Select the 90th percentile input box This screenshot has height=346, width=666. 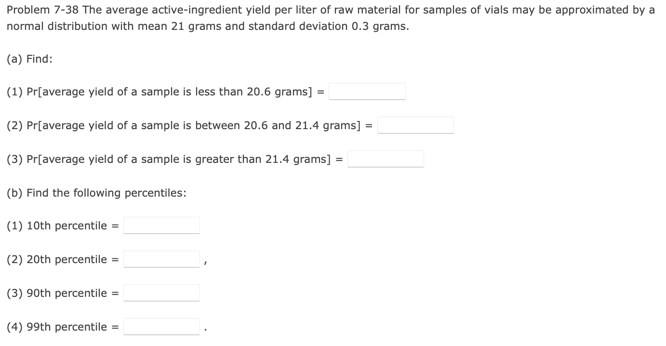click(161, 293)
